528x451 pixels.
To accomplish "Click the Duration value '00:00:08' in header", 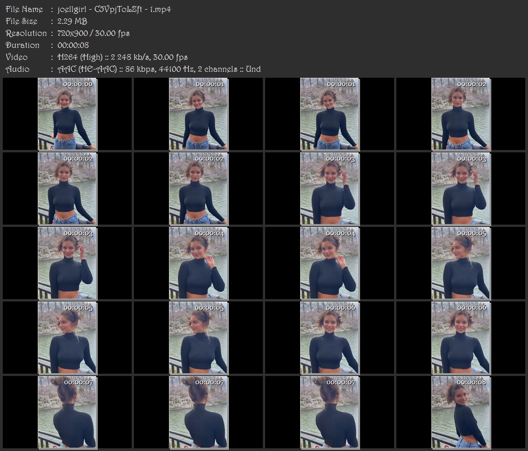I will click(73, 45).
